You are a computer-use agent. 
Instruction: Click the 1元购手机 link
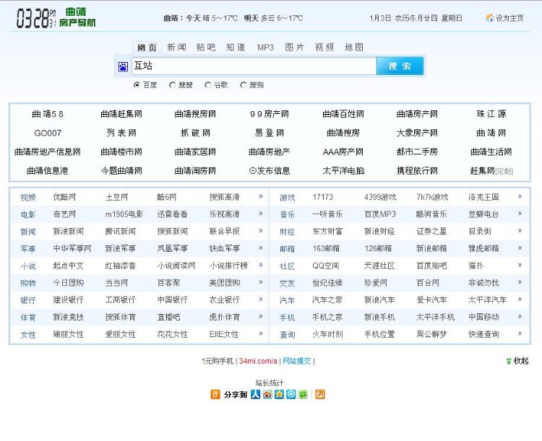pos(218,361)
